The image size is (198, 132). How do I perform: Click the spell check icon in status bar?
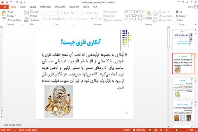[15, 130]
